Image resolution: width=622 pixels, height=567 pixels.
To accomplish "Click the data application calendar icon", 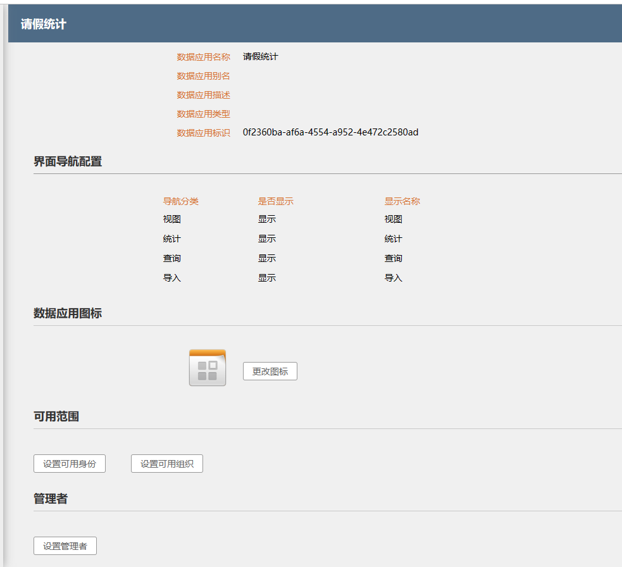I will coord(208,368).
